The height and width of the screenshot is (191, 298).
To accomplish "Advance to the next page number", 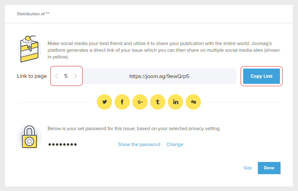I will click(76, 76).
